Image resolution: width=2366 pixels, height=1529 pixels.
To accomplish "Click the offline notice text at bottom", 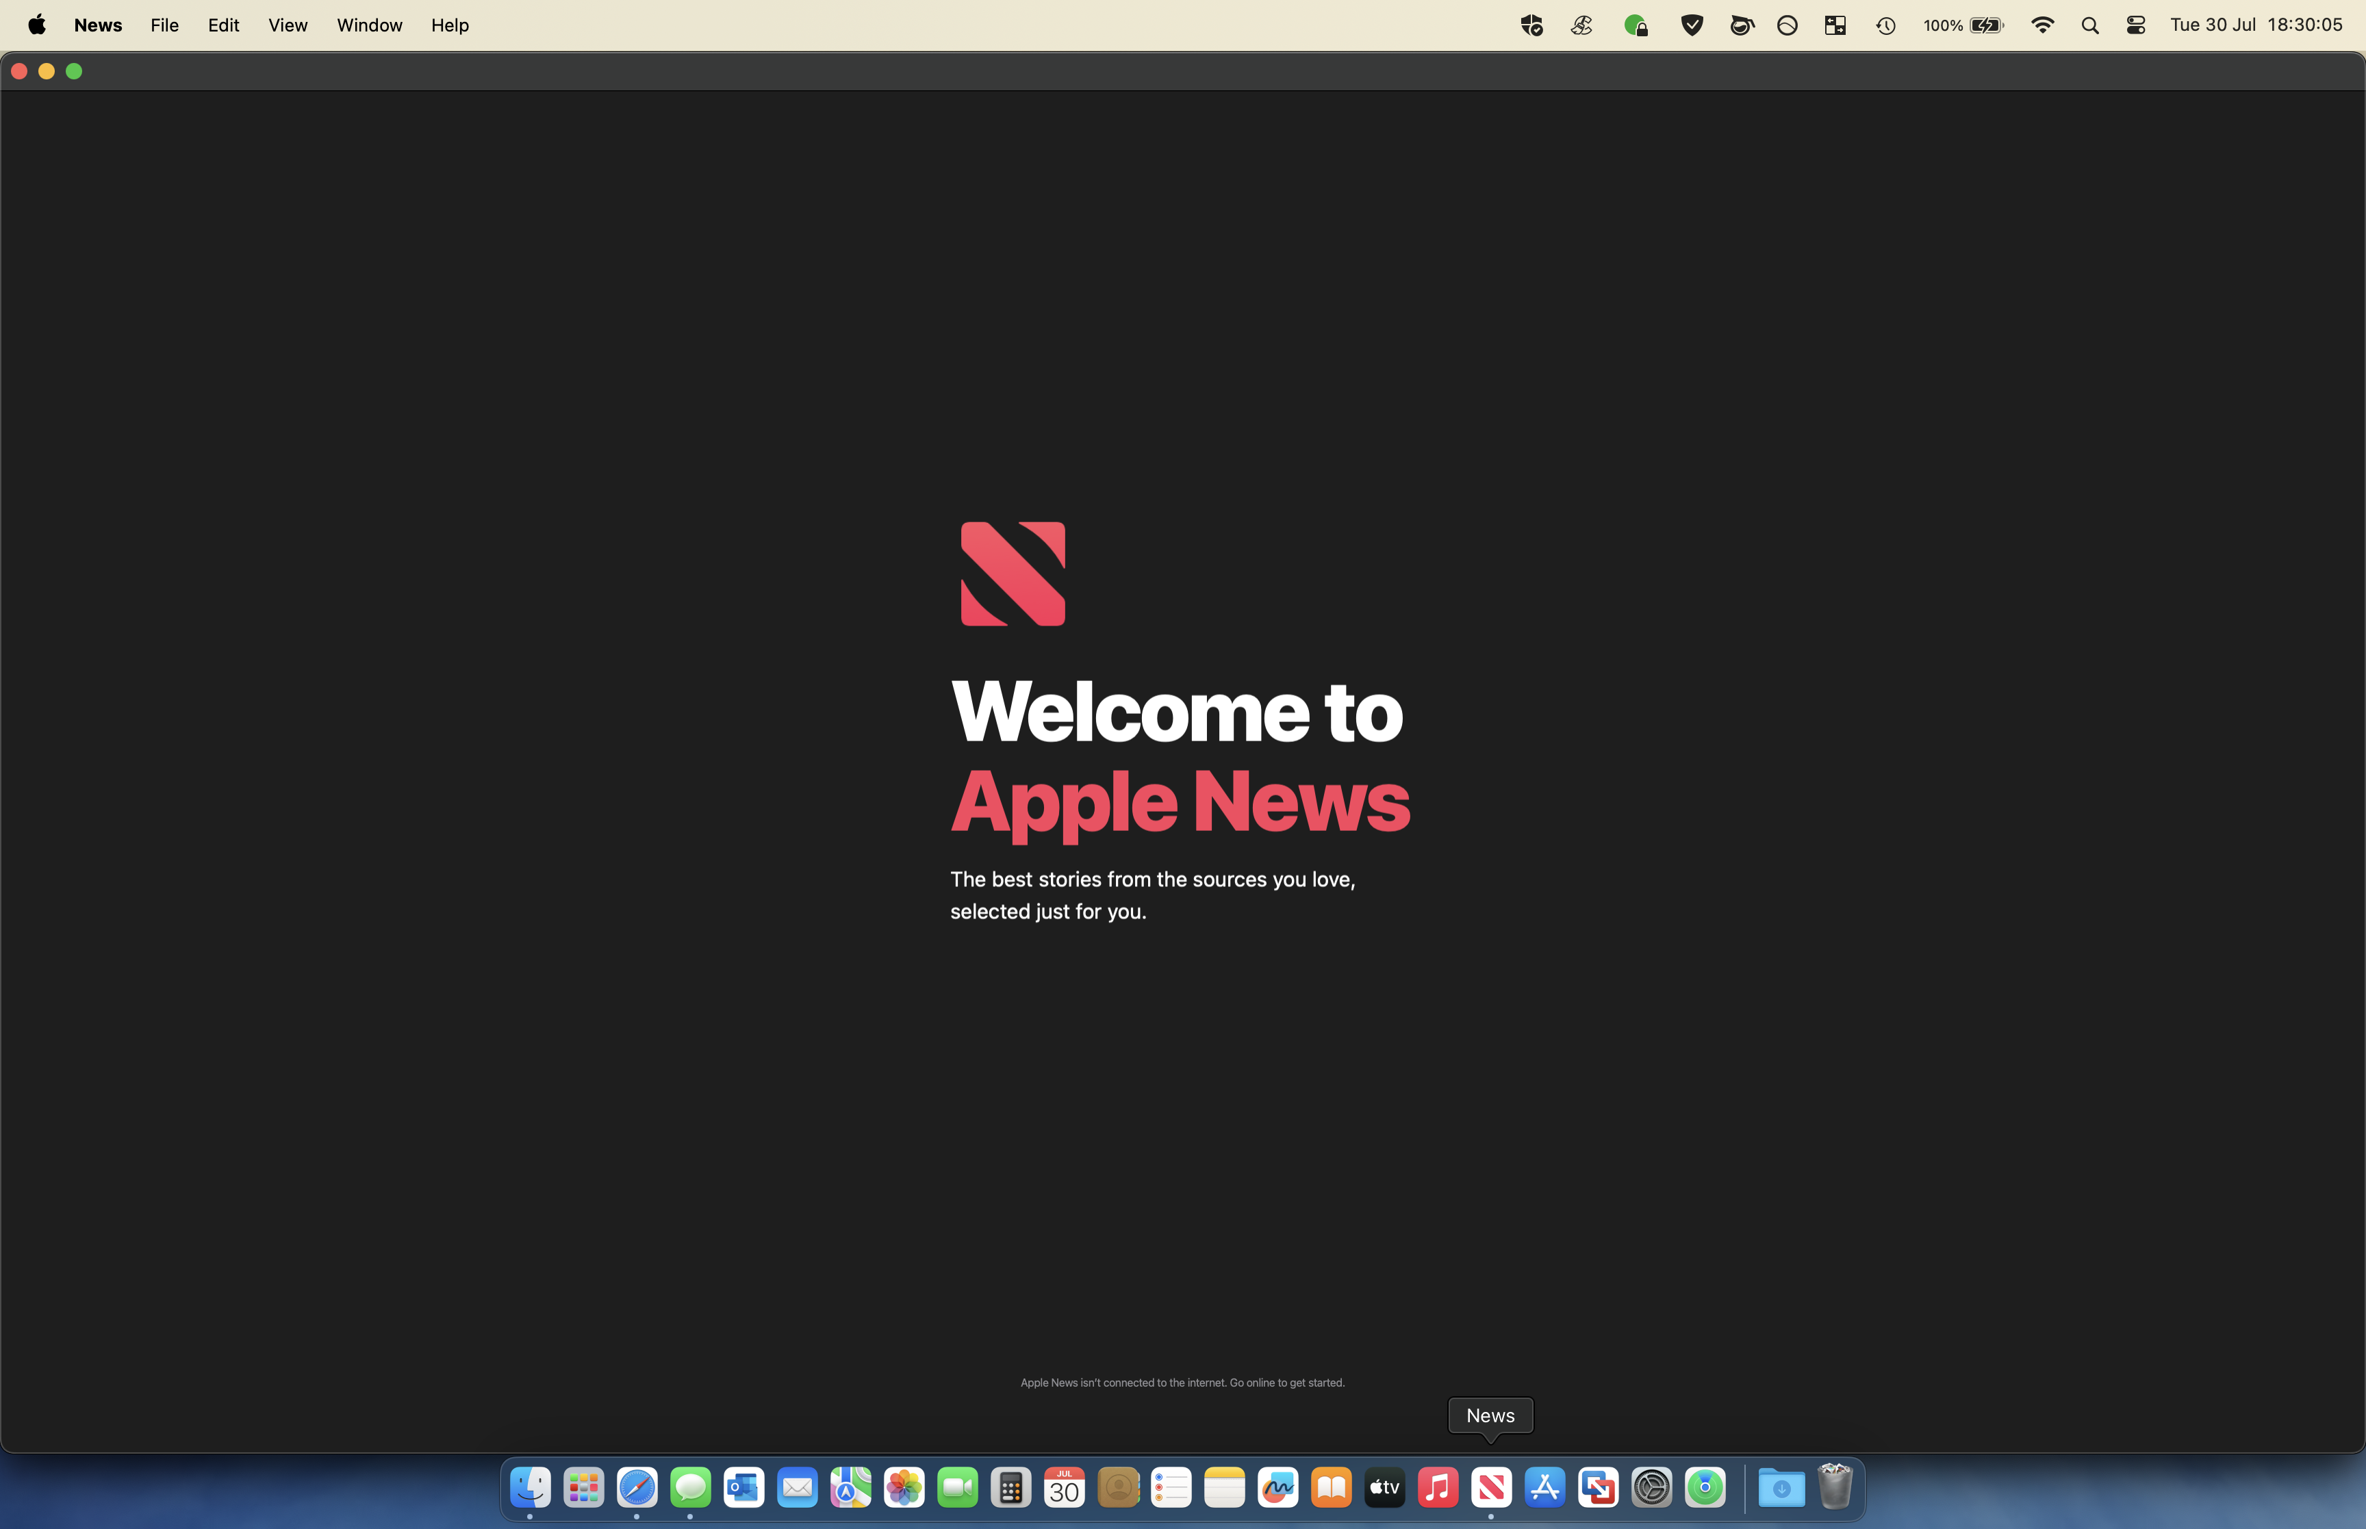I will (x=1182, y=1382).
